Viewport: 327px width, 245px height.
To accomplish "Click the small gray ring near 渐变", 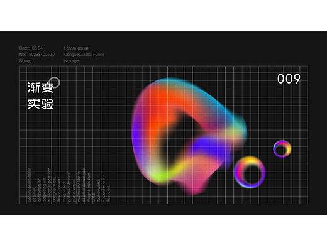I will coord(54,82).
